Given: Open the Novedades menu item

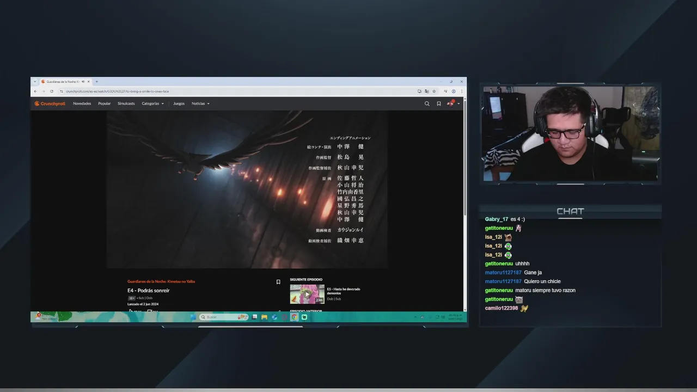Looking at the screenshot, I should (x=82, y=103).
